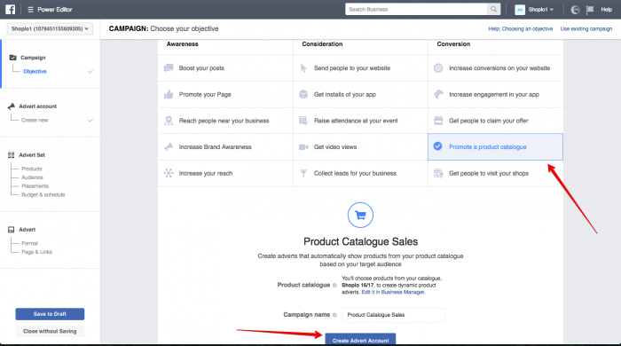Select Placements under Advert Set
Viewport: 621px width, 346px height.
click(x=35, y=186)
